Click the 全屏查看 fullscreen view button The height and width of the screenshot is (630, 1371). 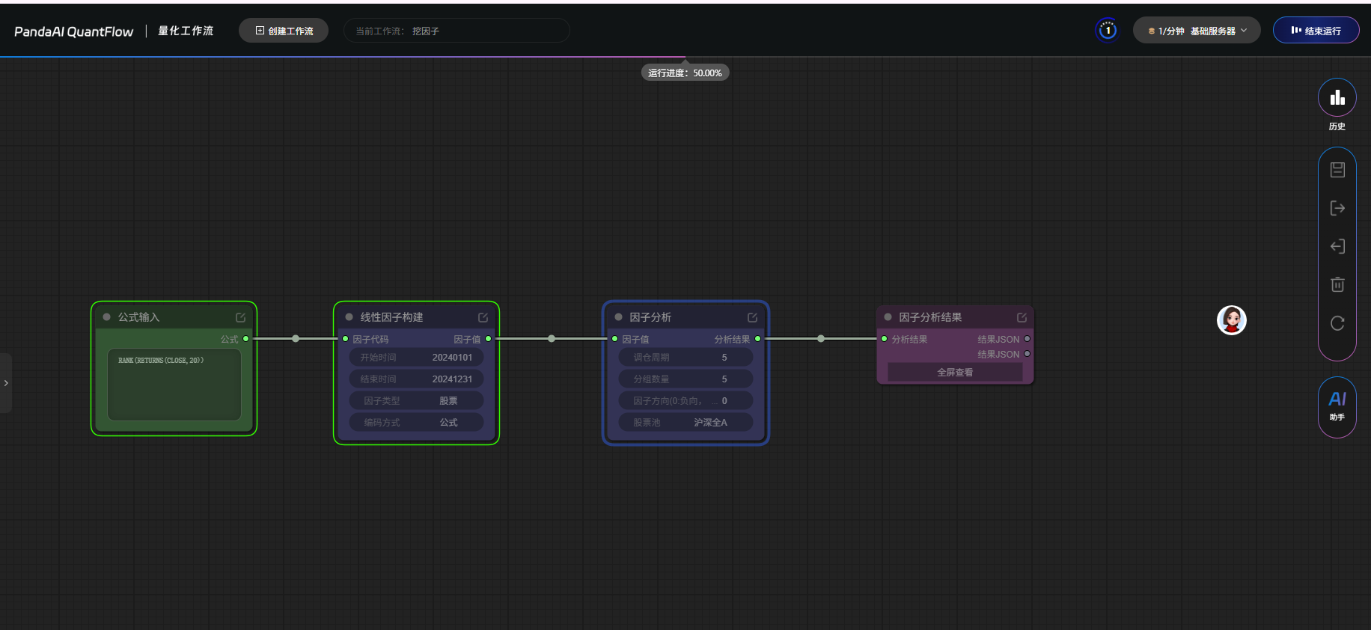click(x=955, y=373)
